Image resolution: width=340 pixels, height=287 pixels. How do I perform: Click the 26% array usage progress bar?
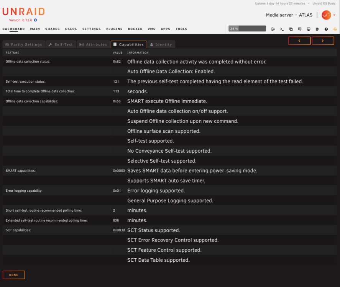pyautogui.click(x=247, y=29)
